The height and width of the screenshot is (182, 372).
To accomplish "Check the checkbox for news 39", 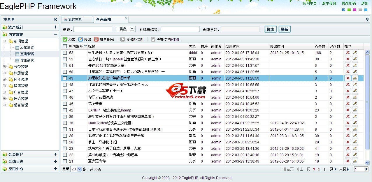I will pos(65,117).
